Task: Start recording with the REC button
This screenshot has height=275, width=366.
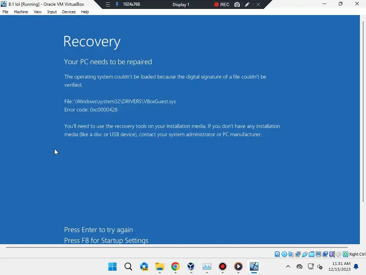Action: pos(222,4)
